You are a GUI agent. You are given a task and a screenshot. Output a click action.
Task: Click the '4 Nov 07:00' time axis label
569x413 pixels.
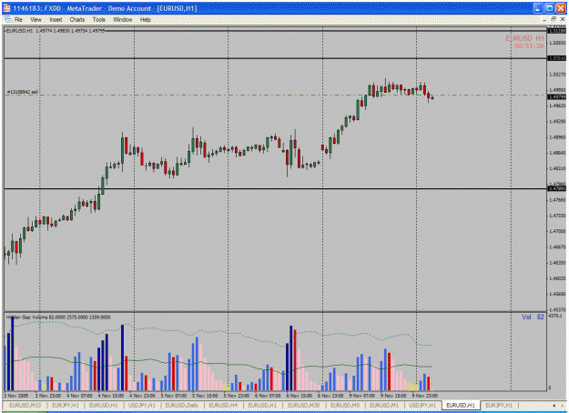(79, 396)
